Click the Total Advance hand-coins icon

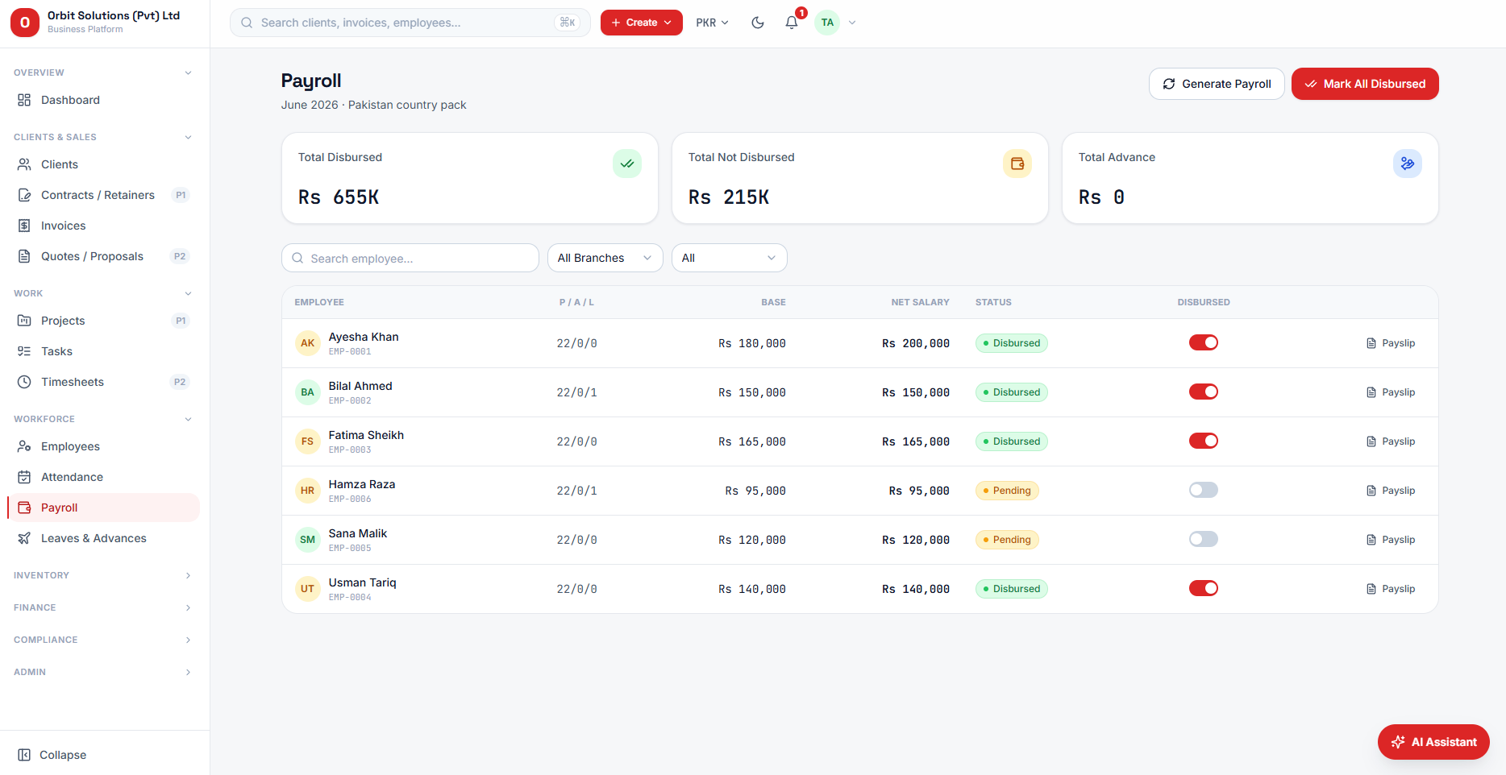coord(1408,164)
